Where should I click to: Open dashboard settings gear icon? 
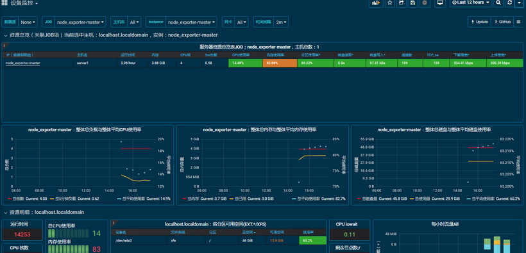[425, 3]
